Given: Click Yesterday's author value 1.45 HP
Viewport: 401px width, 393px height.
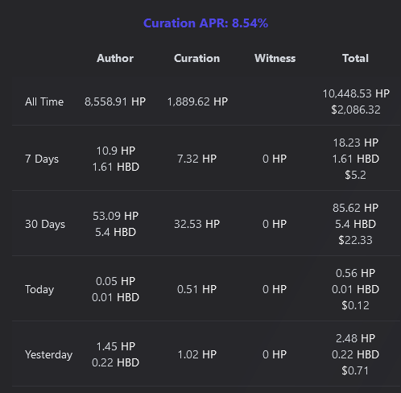Looking at the screenshot, I should click(116, 346).
